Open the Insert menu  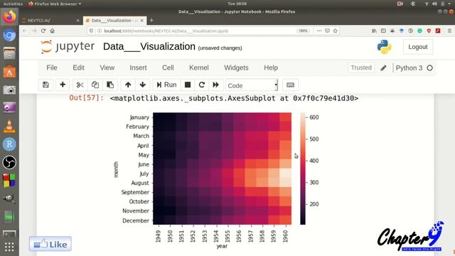(x=138, y=68)
